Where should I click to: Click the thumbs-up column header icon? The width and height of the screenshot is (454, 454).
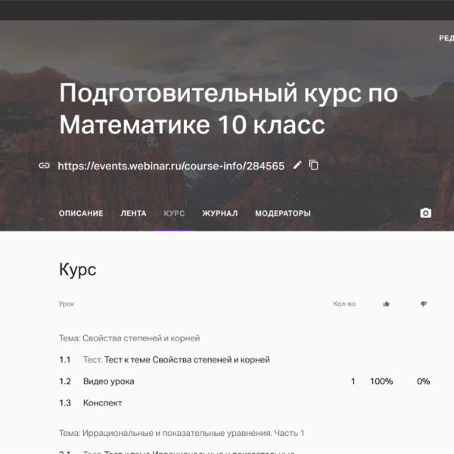point(386,303)
